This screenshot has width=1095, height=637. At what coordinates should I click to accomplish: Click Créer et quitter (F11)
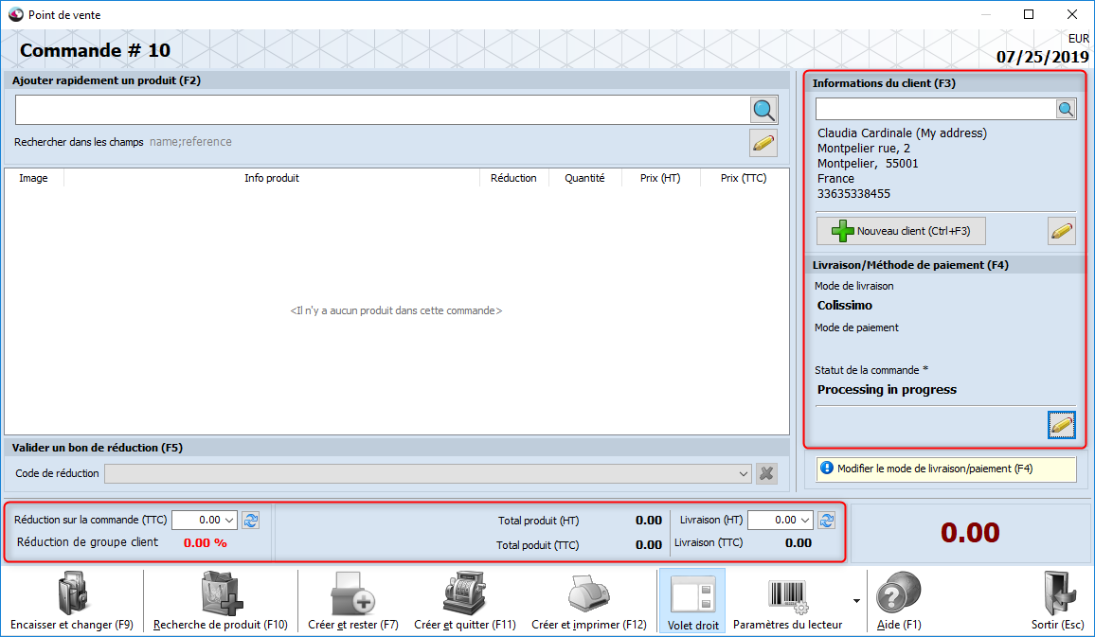click(x=465, y=601)
